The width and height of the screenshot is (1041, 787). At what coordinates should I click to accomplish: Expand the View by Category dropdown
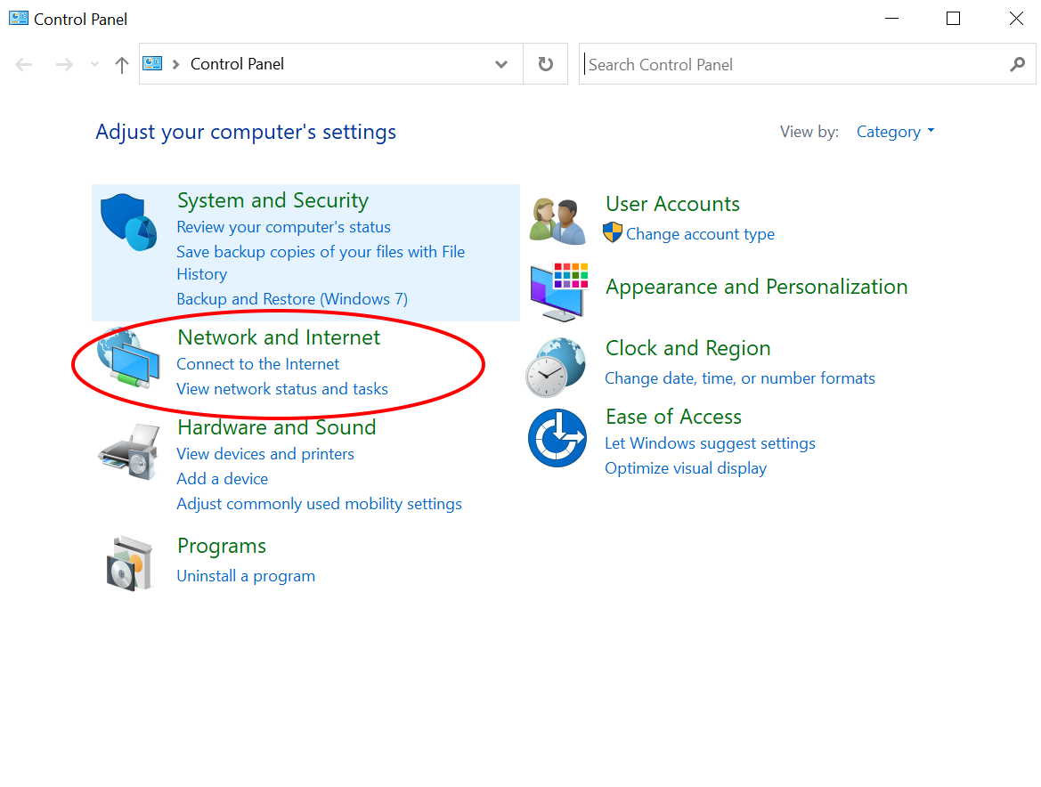(895, 132)
